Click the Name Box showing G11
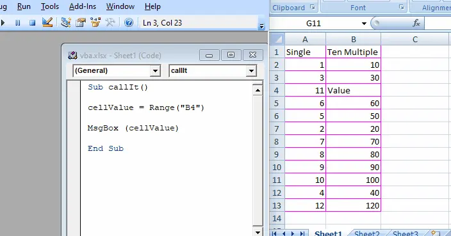 click(314, 24)
